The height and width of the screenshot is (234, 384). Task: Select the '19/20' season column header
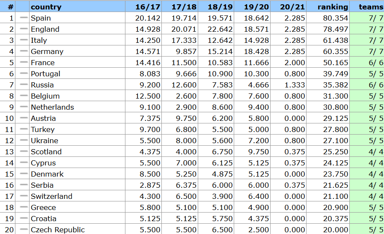point(256,7)
